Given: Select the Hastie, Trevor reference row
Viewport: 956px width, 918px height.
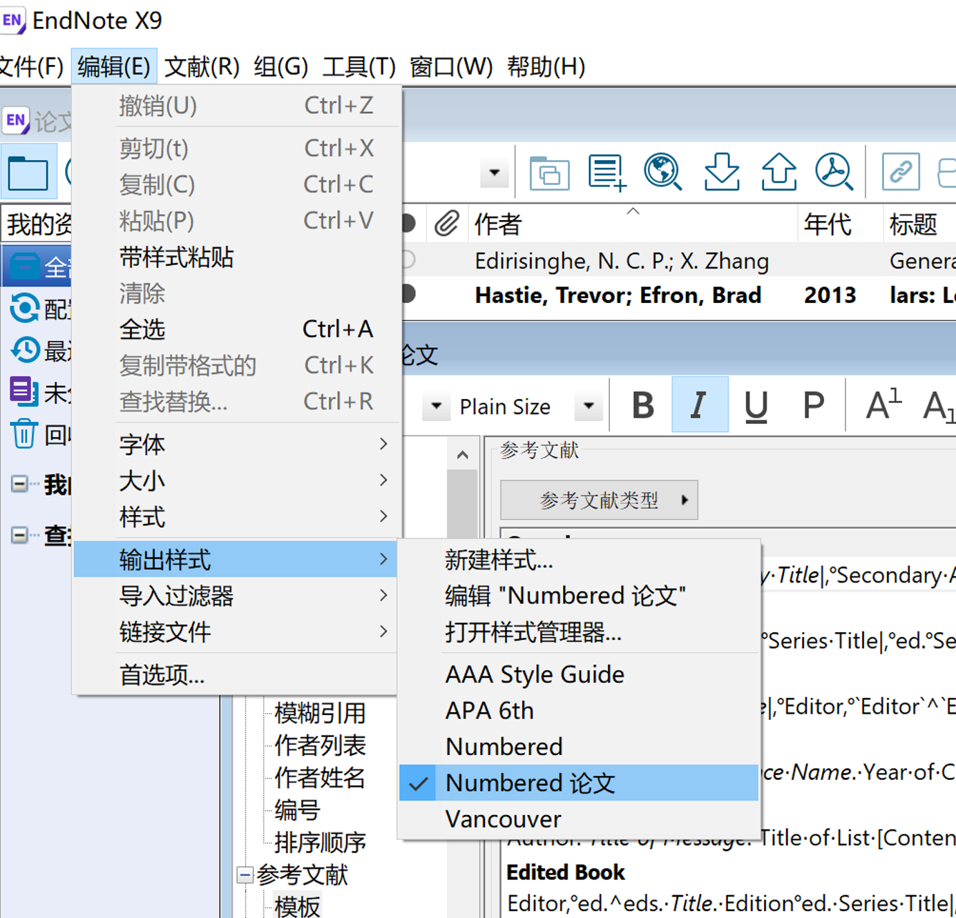Looking at the screenshot, I should pos(678,295).
